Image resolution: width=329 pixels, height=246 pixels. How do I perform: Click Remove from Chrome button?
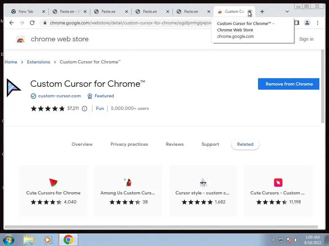289,84
